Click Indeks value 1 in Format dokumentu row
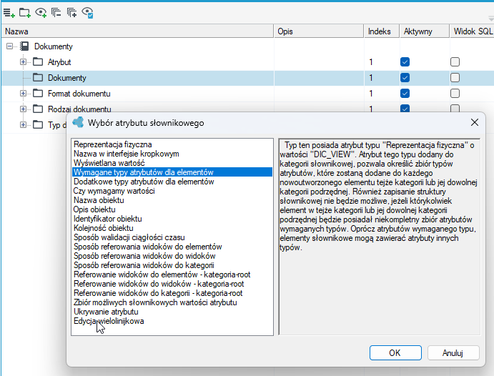Image resolution: width=494 pixels, height=376 pixels. 371,94
